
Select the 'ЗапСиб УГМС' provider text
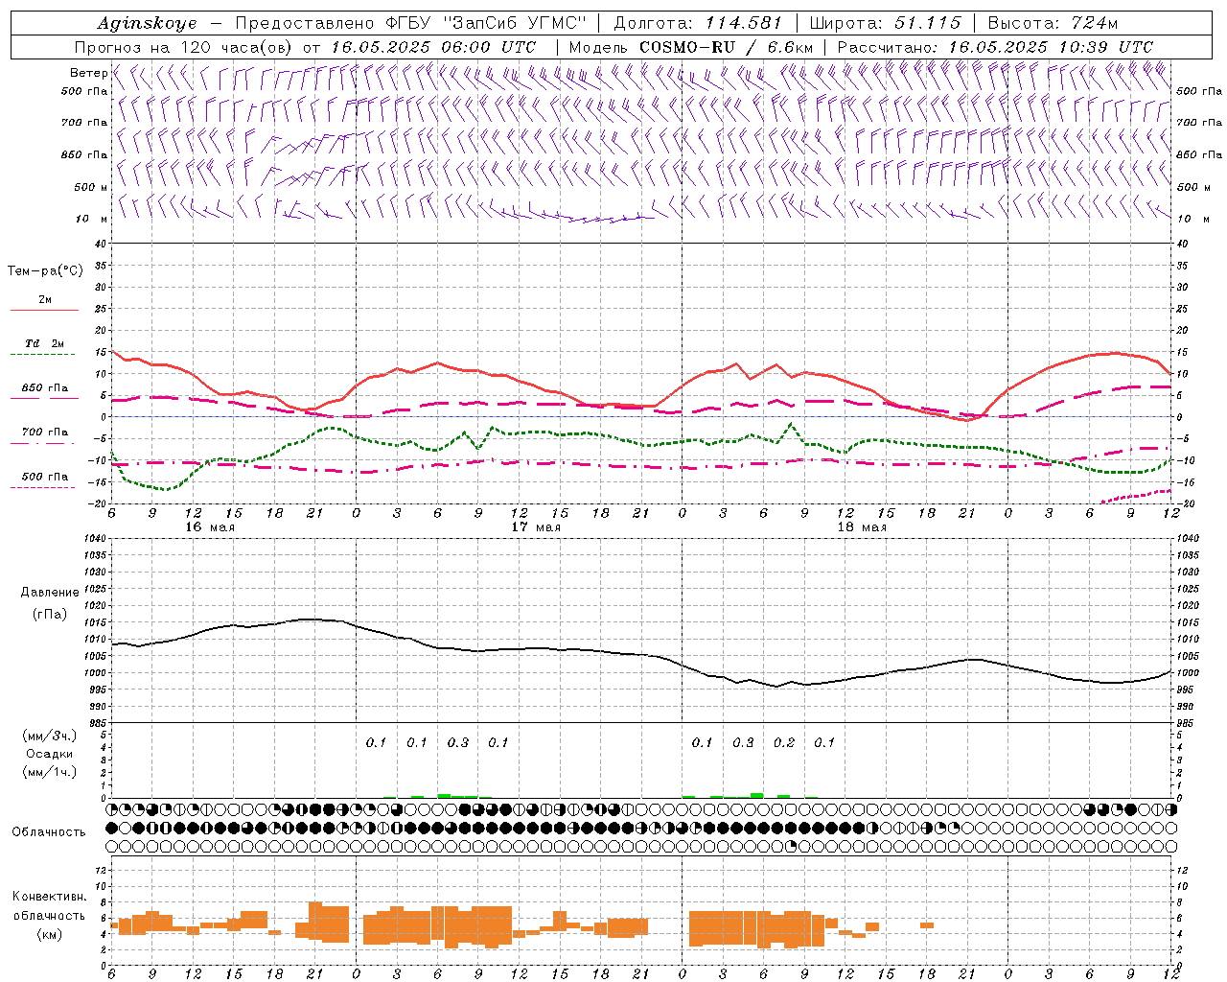[x=518, y=23]
